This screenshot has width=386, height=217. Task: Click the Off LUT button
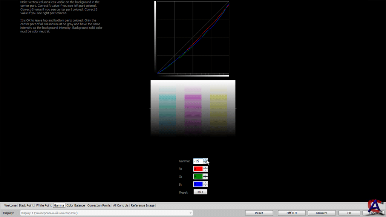292,213
